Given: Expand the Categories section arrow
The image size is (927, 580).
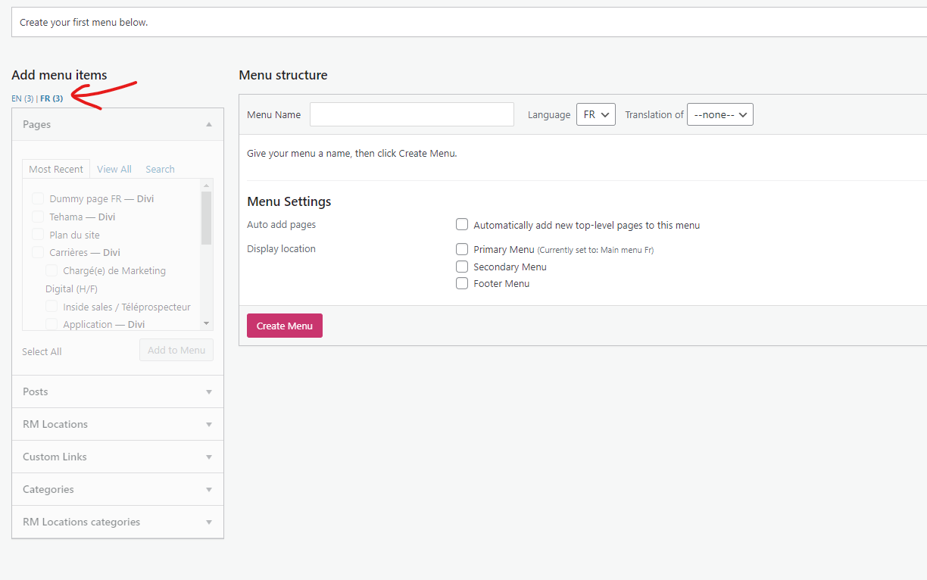Looking at the screenshot, I should [x=209, y=490].
